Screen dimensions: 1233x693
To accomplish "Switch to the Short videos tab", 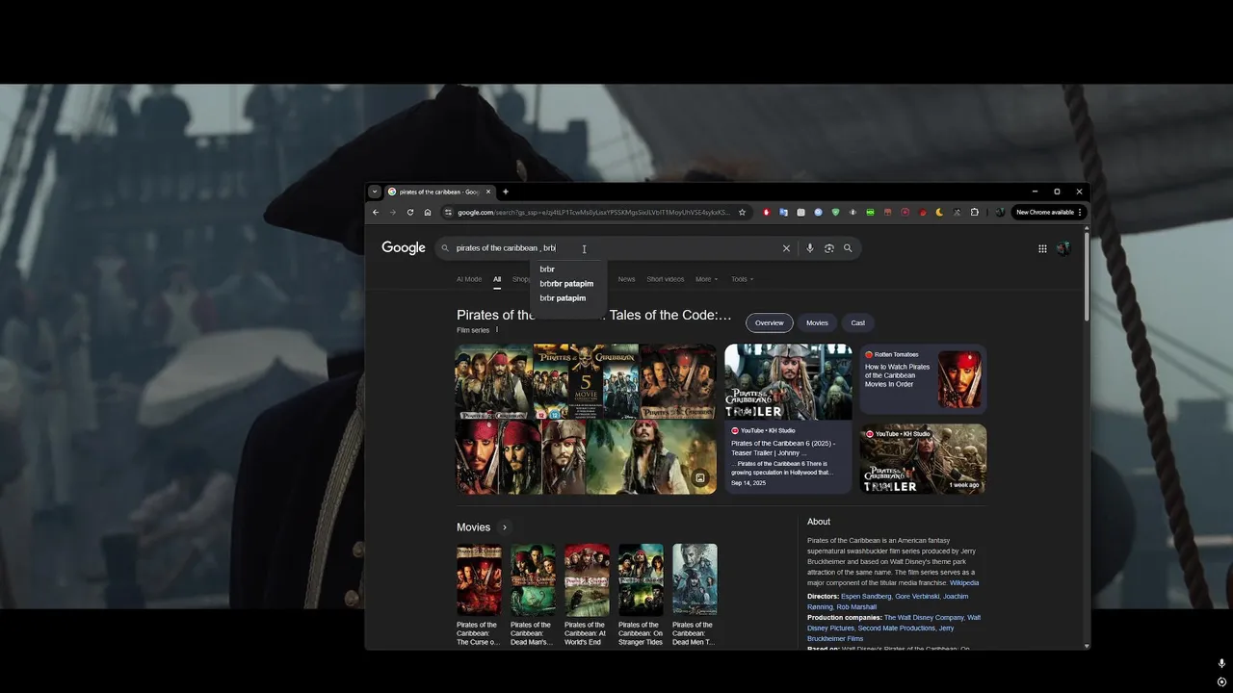I will 666,279.
